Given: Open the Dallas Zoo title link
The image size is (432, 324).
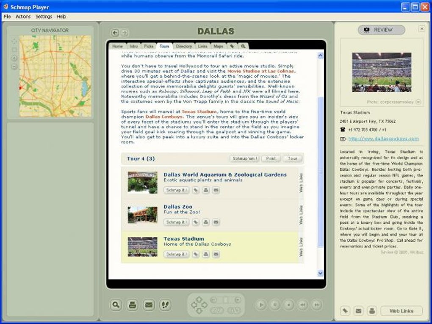Looking at the screenshot, I should click(178, 207).
